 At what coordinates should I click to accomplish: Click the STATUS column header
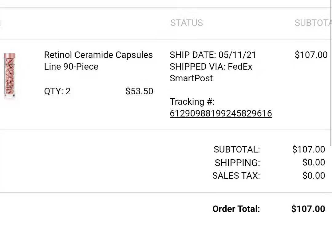pos(187,23)
